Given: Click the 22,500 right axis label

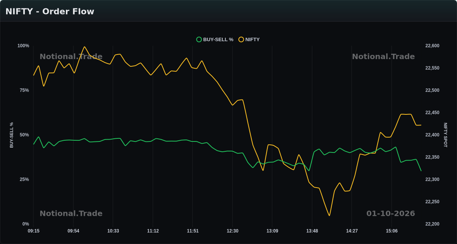Looking at the screenshot, I should click(x=432, y=90).
